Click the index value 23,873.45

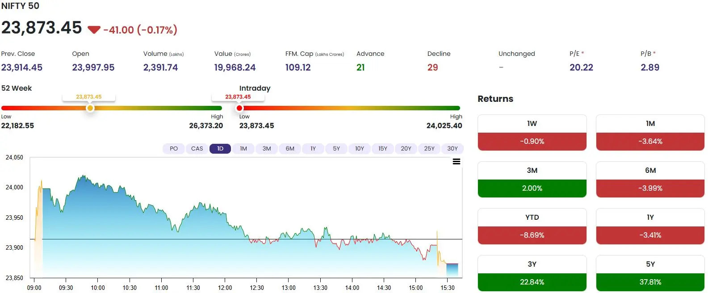coord(42,28)
